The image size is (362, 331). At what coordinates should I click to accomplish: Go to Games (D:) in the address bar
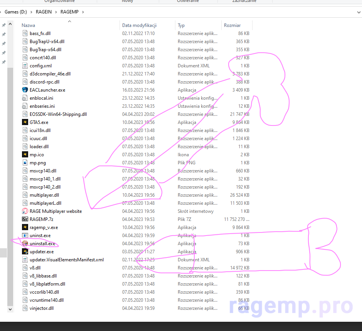[x=16, y=12]
